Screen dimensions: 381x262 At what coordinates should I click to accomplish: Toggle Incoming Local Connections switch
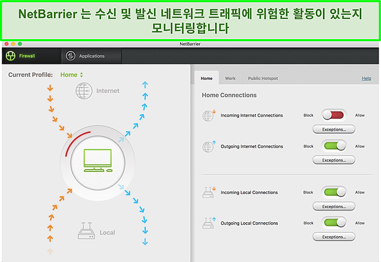tap(334, 192)
